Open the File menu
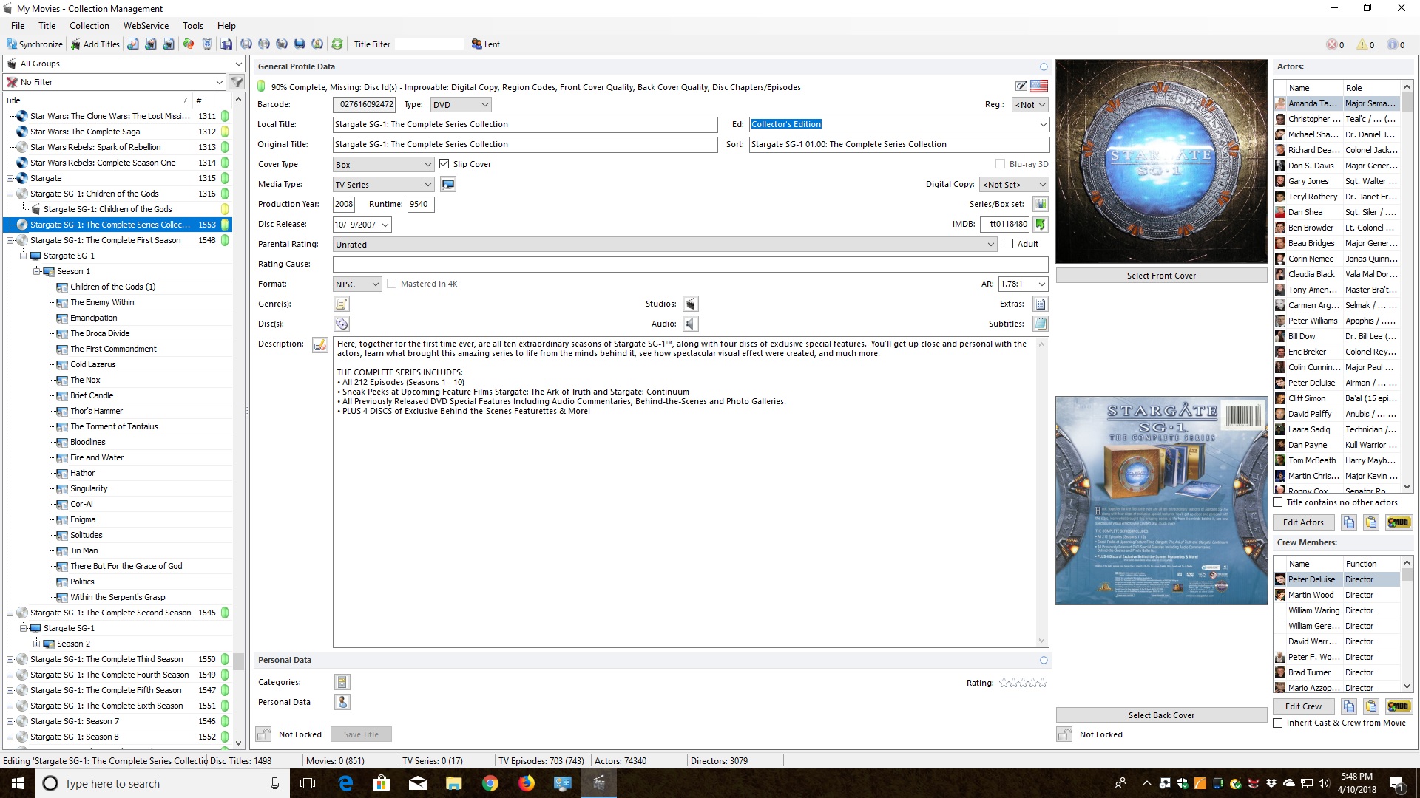The width and height of the screenshot is (1420, 798). point(18,25)
